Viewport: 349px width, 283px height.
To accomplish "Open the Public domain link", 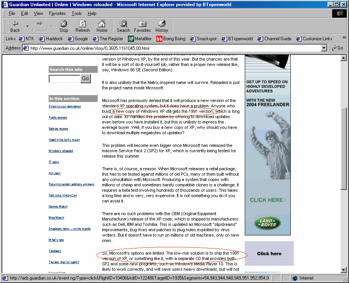I will [x=58, y=117].
